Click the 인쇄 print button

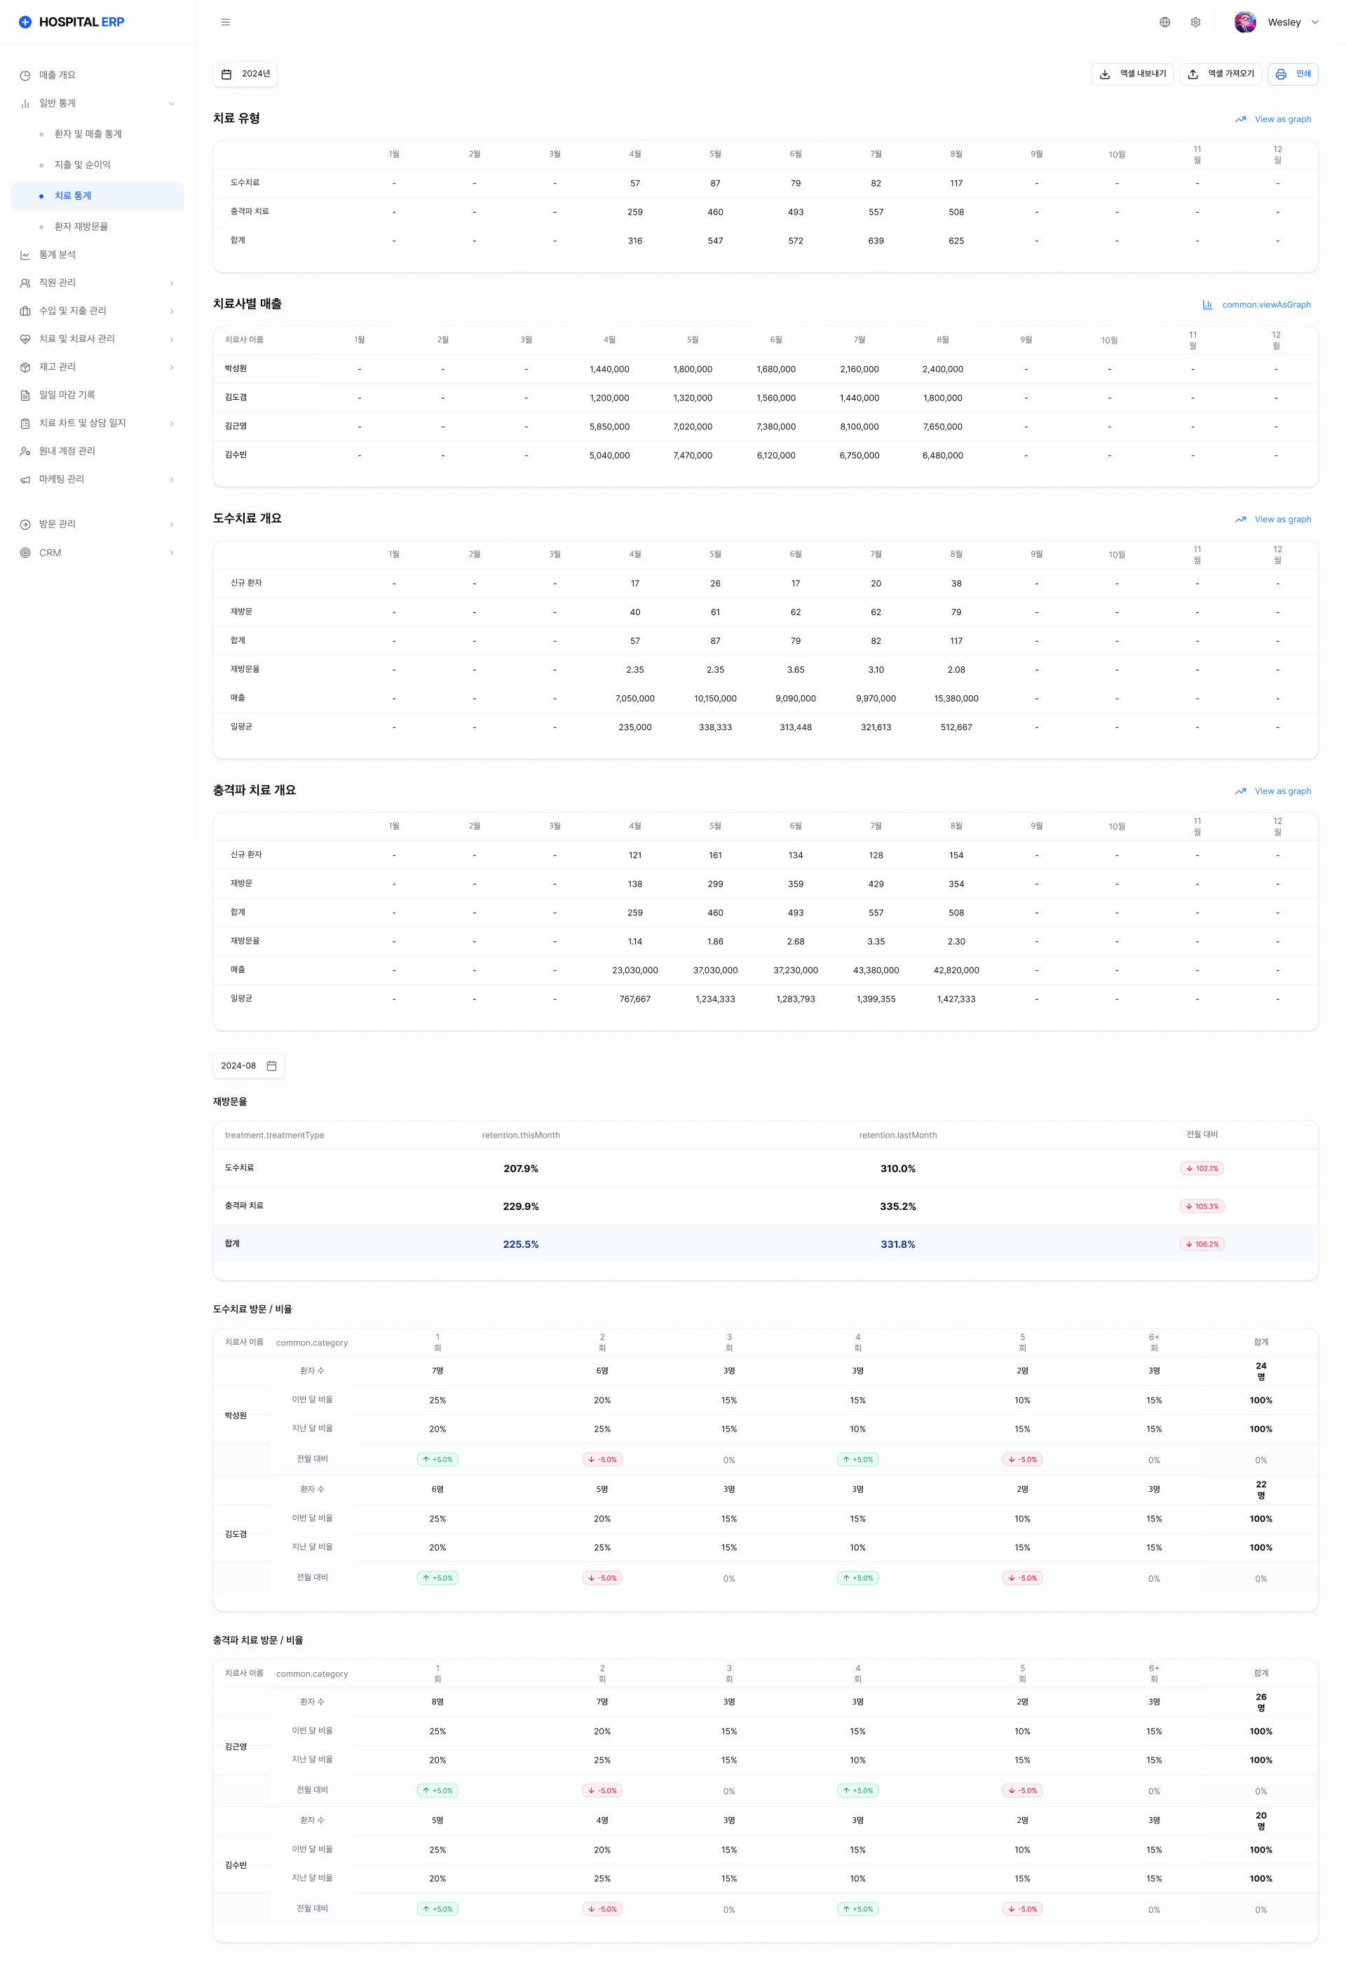1293,74
